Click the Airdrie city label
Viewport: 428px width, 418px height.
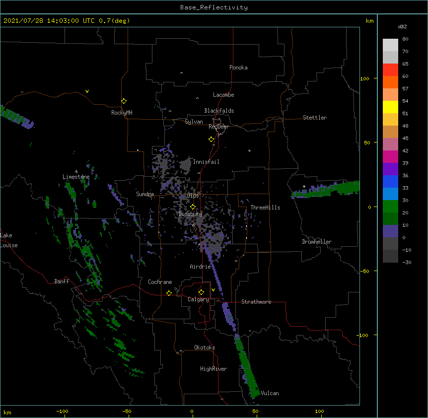[201, 267]
